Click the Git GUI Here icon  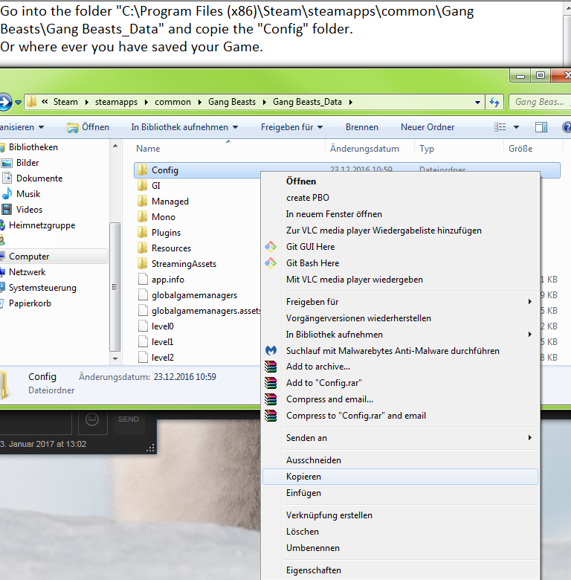[x=271, y=247]
